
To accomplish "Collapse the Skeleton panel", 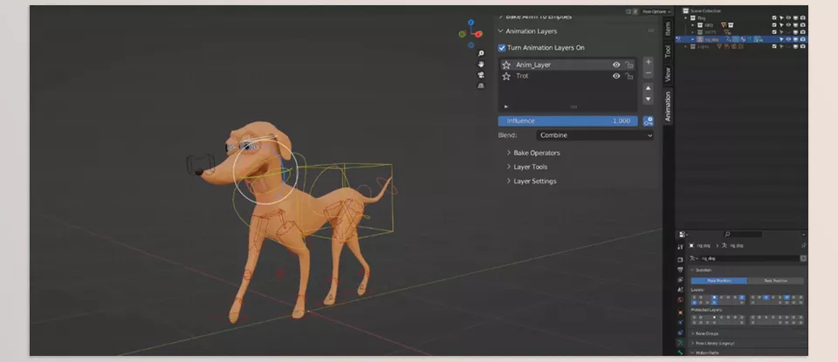I will pos(702,270).
